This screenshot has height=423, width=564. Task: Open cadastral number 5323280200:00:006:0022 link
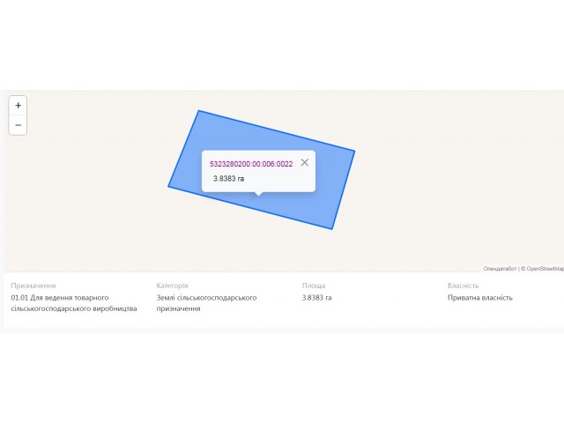(x=251, y=164)
